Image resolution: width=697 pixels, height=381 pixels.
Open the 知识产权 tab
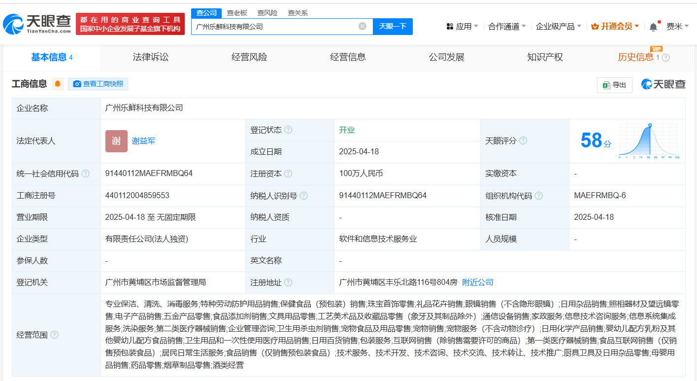(x=545, y=57)
